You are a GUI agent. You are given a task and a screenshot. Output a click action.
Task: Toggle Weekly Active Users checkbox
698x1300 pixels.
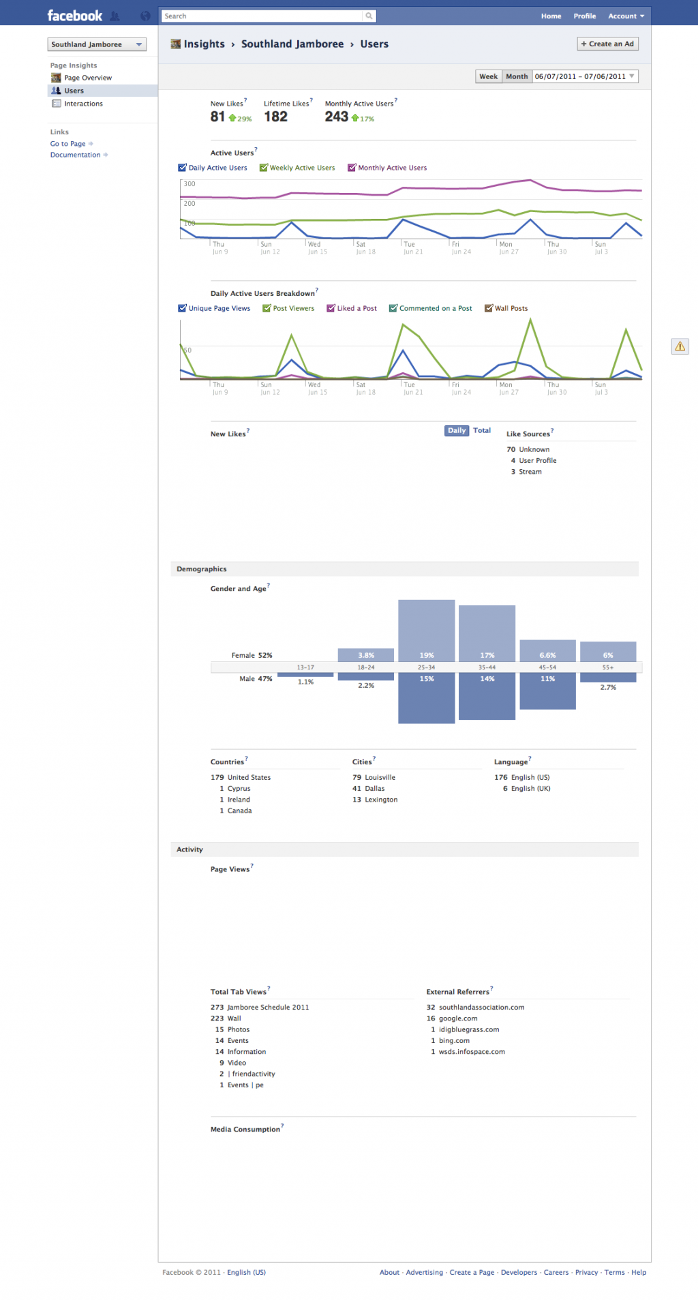pyautogui.click(x=263, y=168)
